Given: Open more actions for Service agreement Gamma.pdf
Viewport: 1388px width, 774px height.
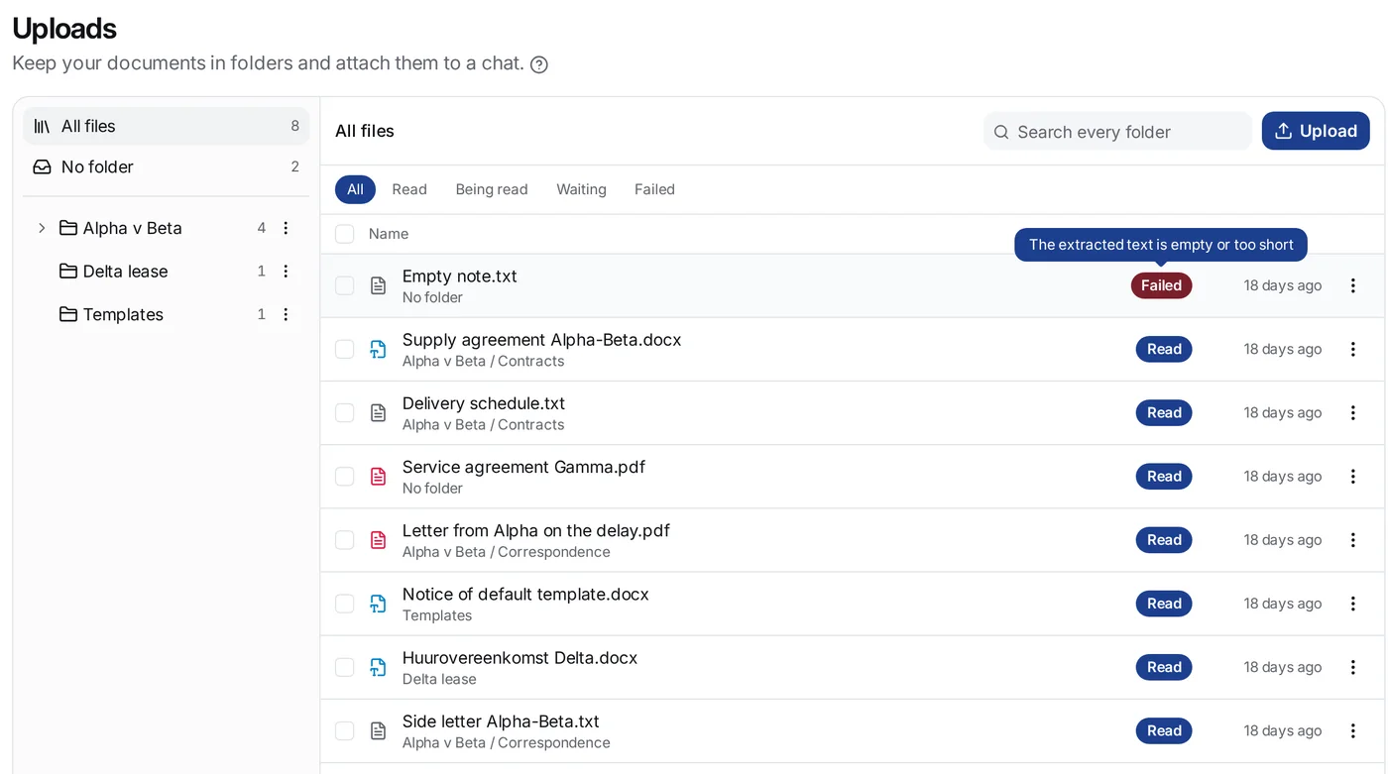Looking at the screenshot, I should coord(1353,476).
